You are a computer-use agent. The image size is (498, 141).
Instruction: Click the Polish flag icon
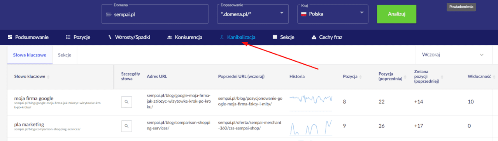point(304,14)
